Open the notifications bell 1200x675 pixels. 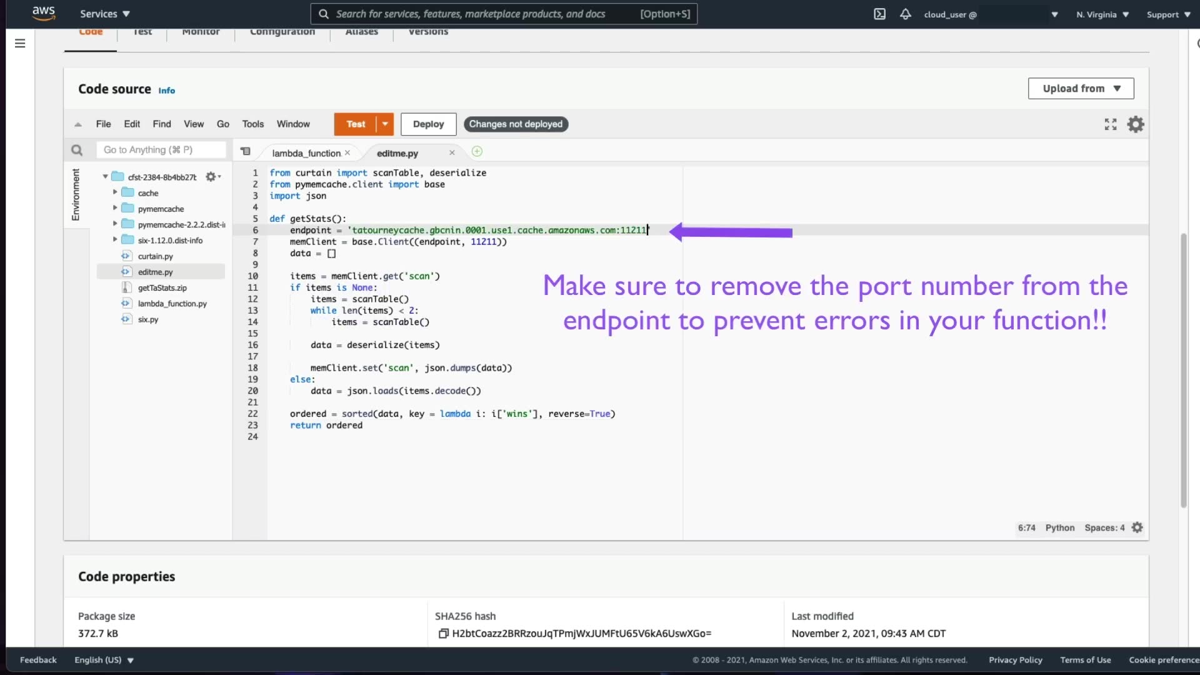click(905, 14)
